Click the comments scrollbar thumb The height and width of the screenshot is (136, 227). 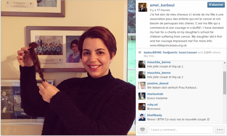coord(225,83)
